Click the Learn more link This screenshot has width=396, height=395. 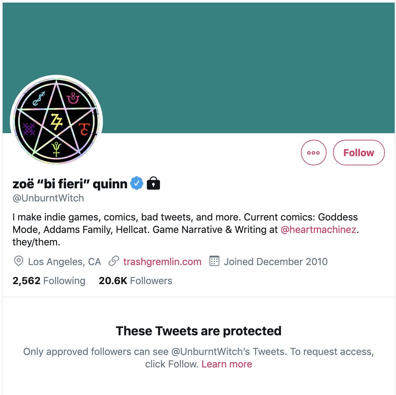click(227, 364)
